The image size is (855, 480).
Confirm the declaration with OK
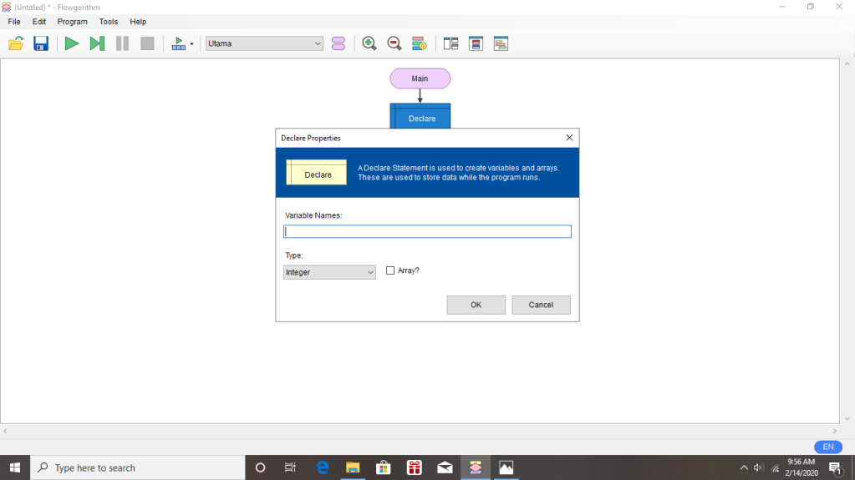[476, 305]
